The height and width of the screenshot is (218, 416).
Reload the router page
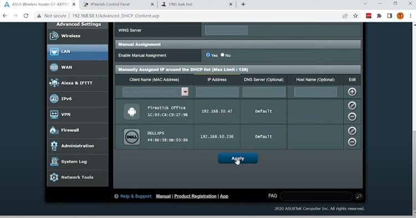click(x=26, y=16)
